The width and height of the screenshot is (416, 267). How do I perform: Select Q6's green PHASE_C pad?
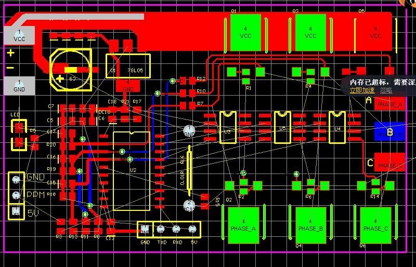coord(375,225)
